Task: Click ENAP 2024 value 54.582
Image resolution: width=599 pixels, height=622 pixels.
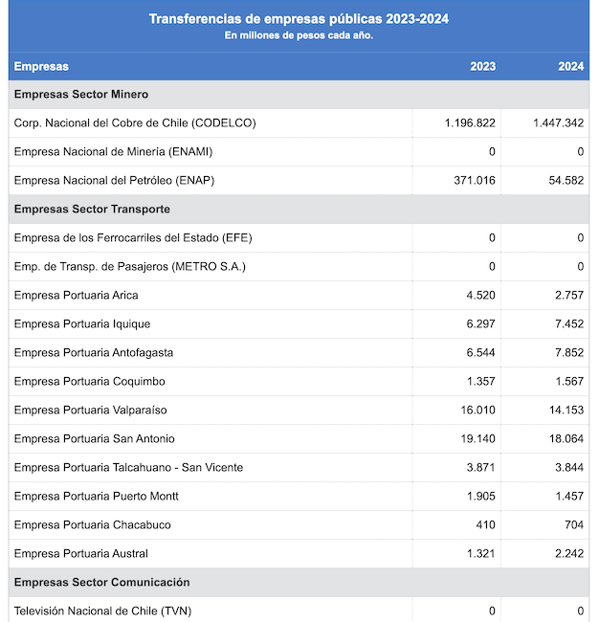Action: coord(566,181)
